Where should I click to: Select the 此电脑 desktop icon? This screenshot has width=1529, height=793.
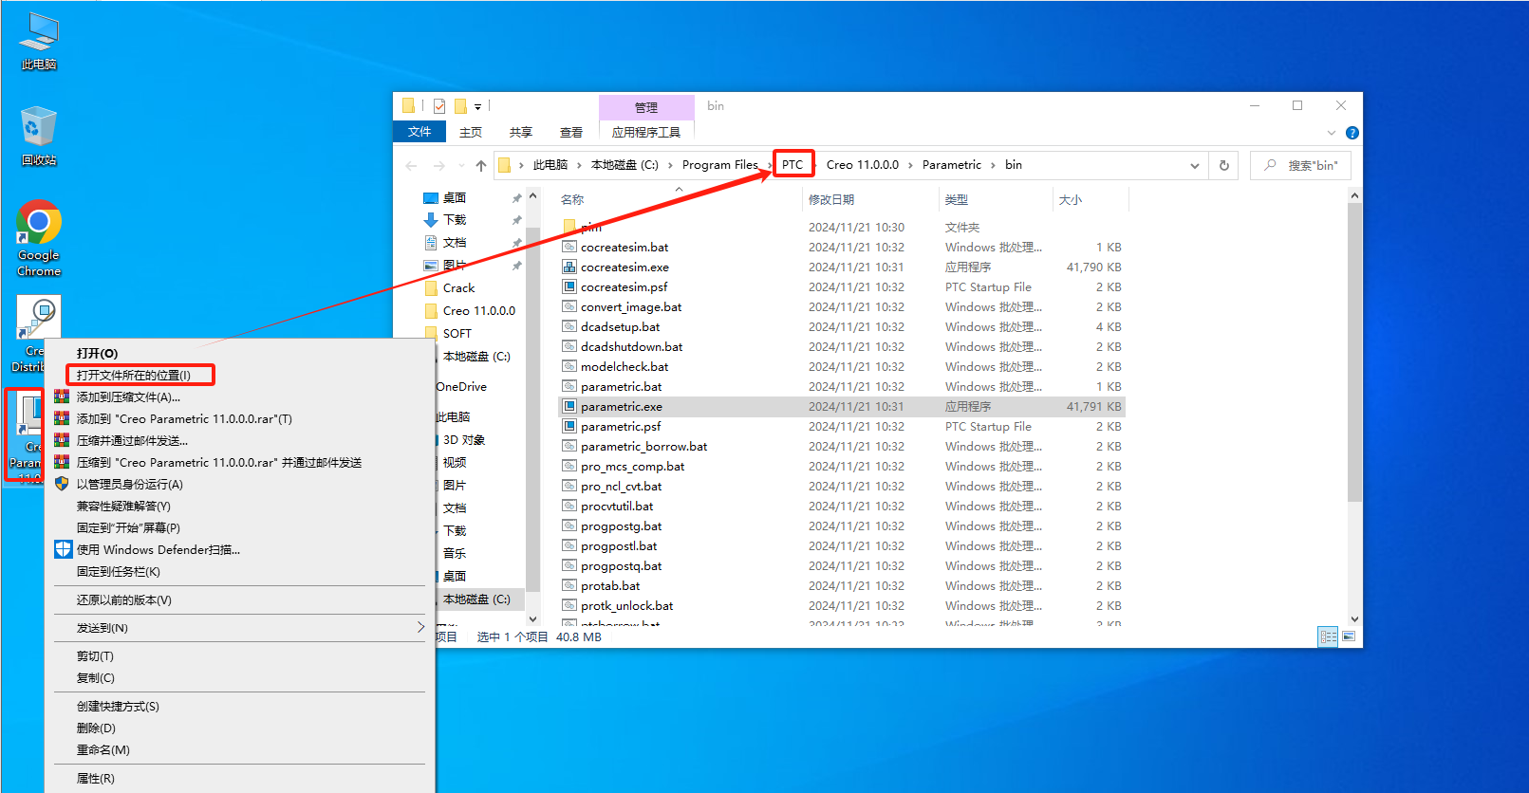point(39,41)
